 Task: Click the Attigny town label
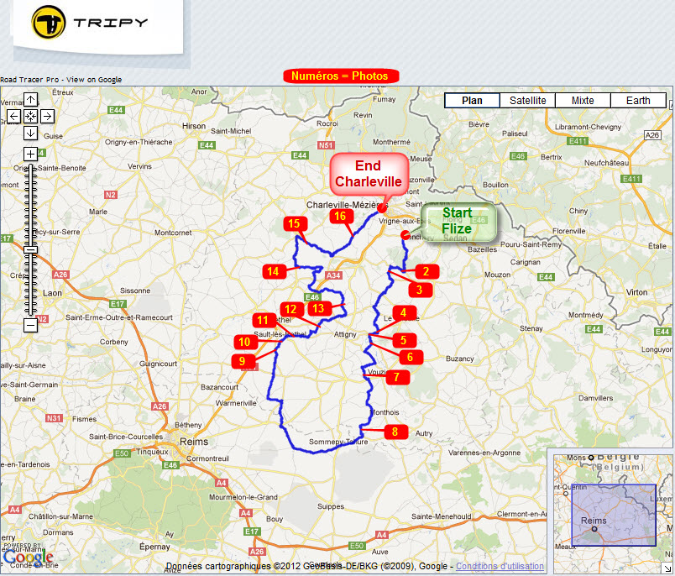click(345, 334)
